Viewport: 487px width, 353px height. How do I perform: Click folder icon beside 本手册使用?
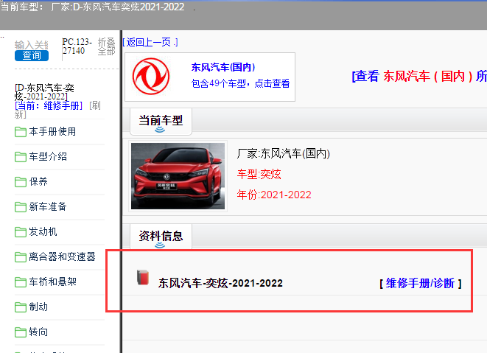[x=21, y=132]
